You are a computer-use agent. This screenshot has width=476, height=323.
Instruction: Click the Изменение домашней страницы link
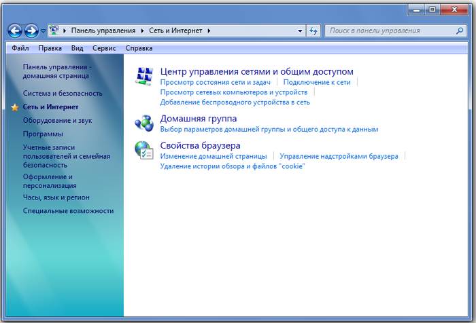(214, 156)
